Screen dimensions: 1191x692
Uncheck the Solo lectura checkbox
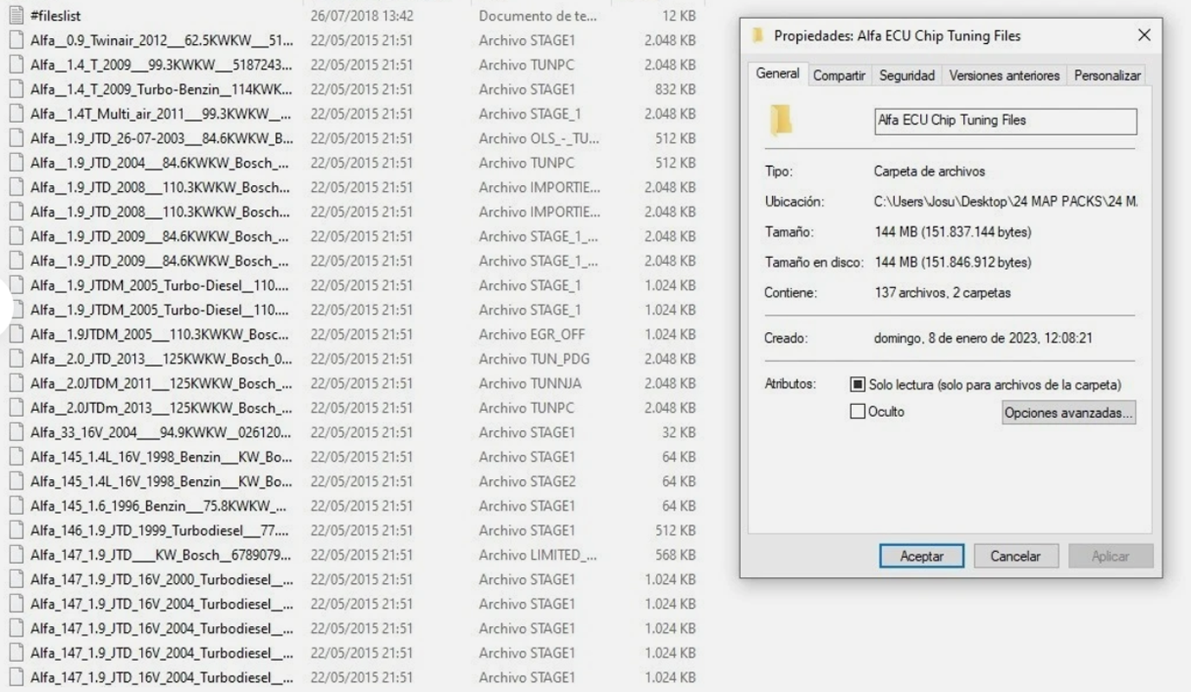(857, 385)
